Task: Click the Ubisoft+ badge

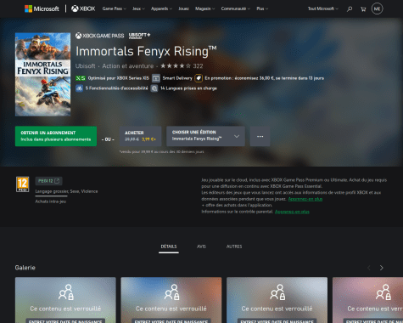Action: click(x=139, y=36)
